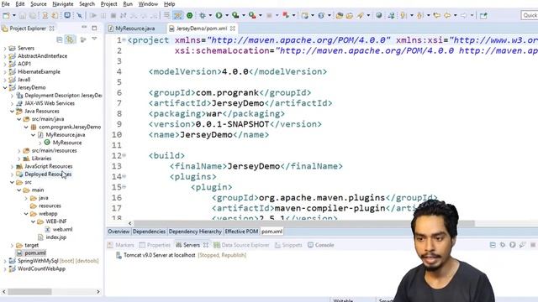Viewport: 538px width, 302px height.
Task: Expand the target folder
Action: (12, 245)
